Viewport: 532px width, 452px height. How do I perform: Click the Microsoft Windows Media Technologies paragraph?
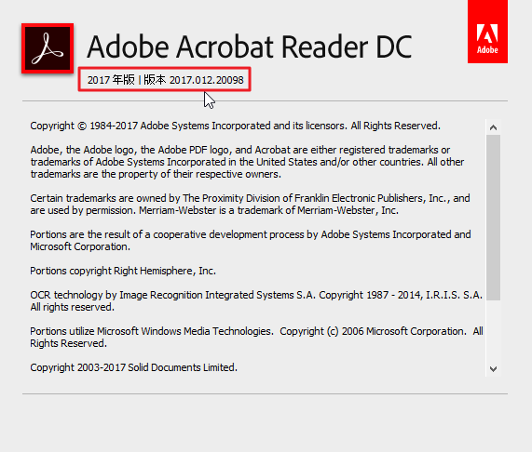point(256,338)
